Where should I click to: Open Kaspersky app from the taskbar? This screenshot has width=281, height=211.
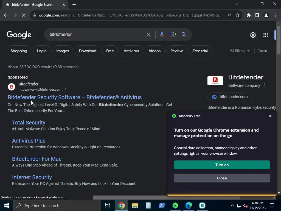click(x=175, y=206)
